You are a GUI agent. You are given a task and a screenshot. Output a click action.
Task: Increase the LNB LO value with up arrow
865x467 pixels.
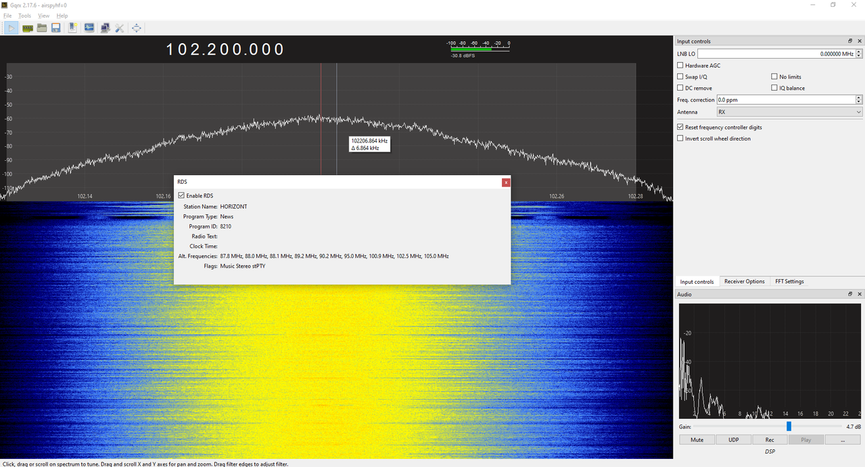pos(860,51)
